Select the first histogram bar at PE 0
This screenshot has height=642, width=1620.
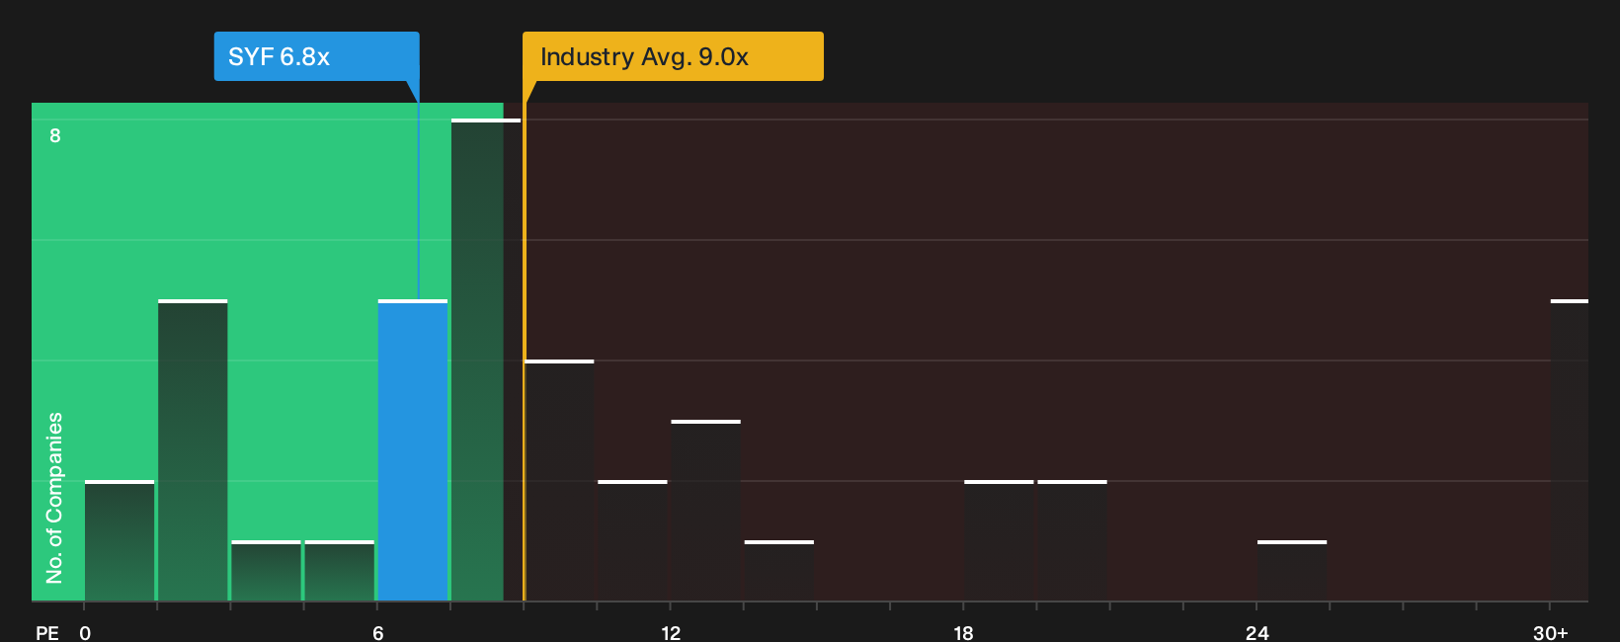click(120, 540)
